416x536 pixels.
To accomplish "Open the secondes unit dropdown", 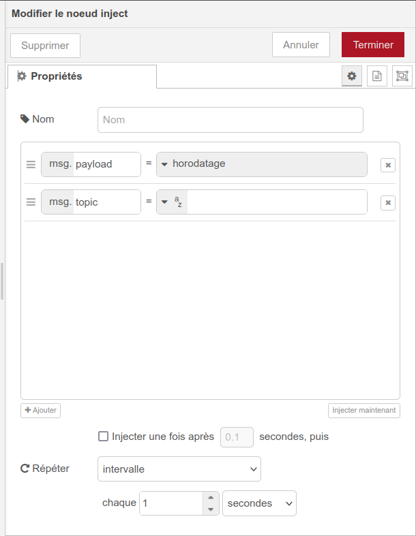I will [x=259, y=503].
